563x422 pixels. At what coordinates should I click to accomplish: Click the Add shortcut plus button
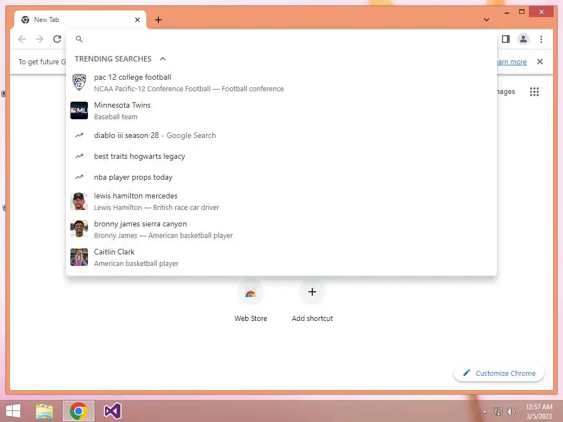312,292
